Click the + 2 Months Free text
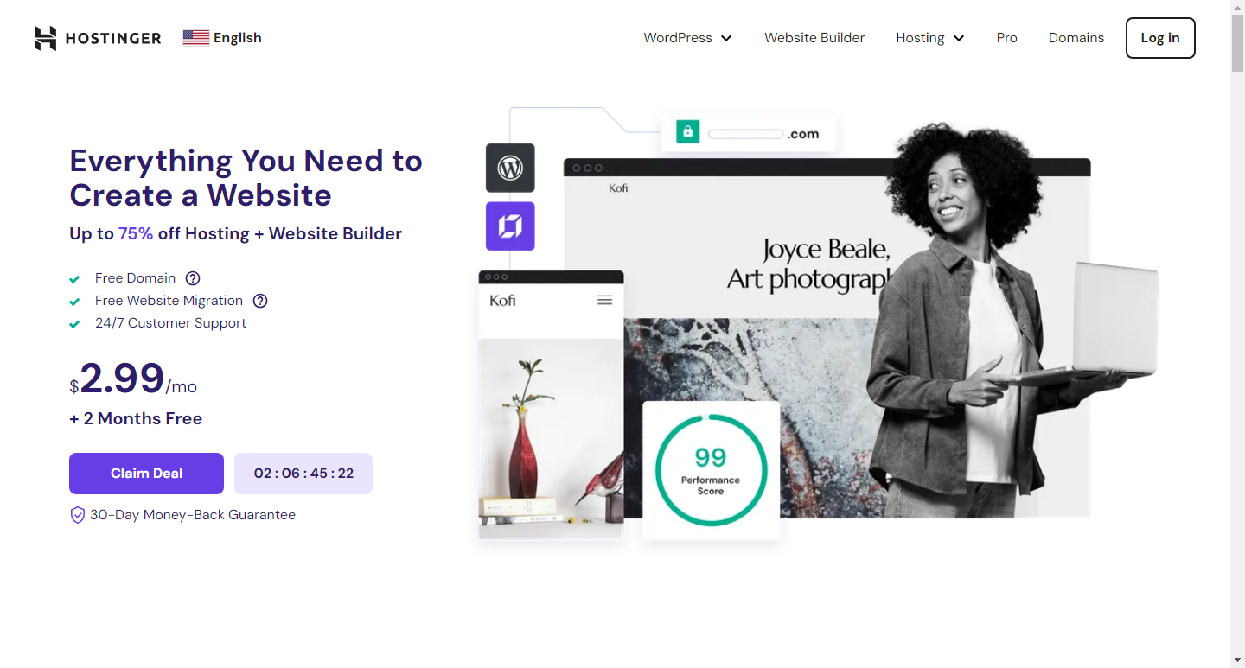This screenshot has width=1245, height=668. click(x=136, y=418)
